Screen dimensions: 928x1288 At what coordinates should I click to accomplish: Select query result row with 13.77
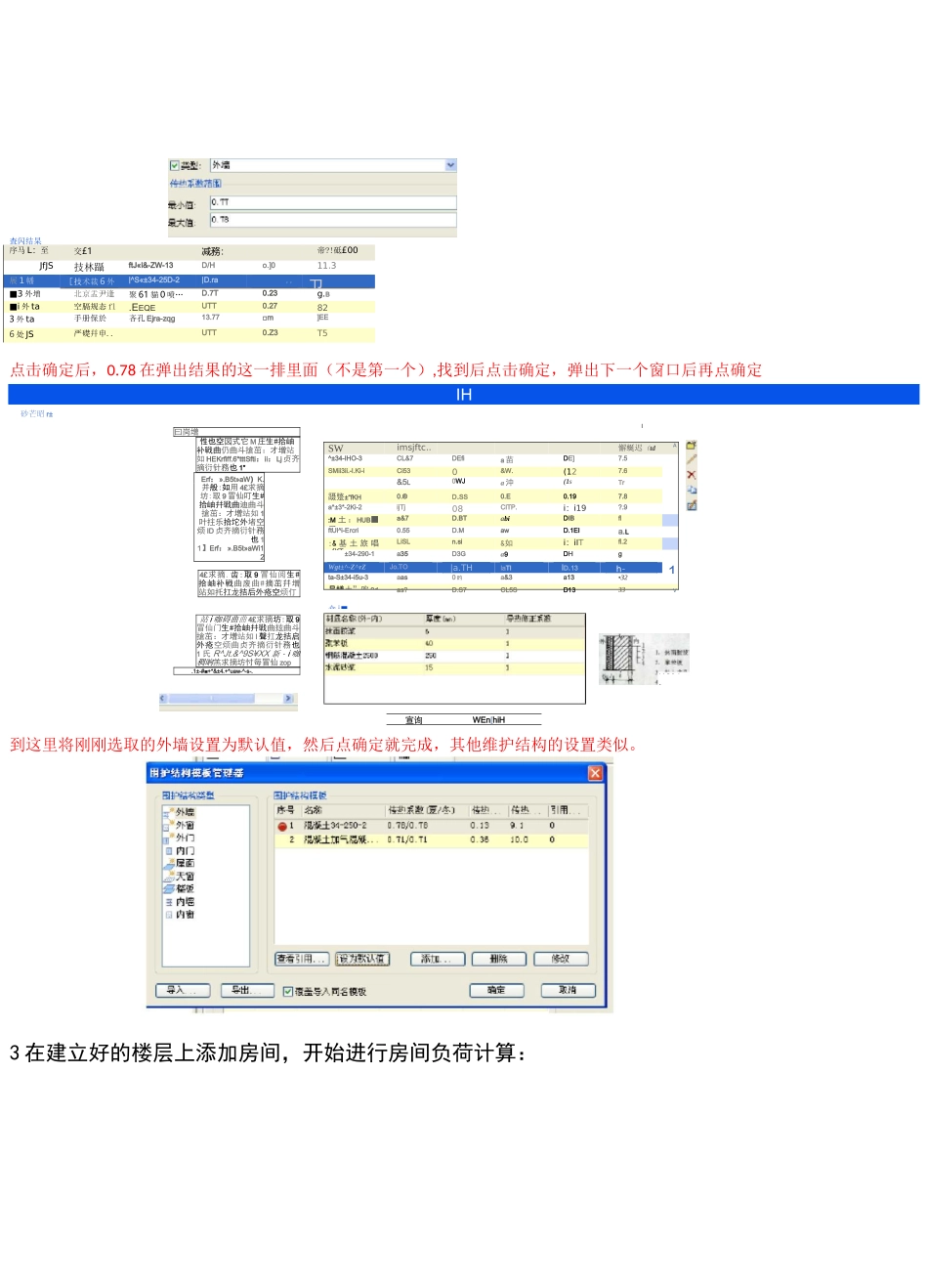point(191,318)
